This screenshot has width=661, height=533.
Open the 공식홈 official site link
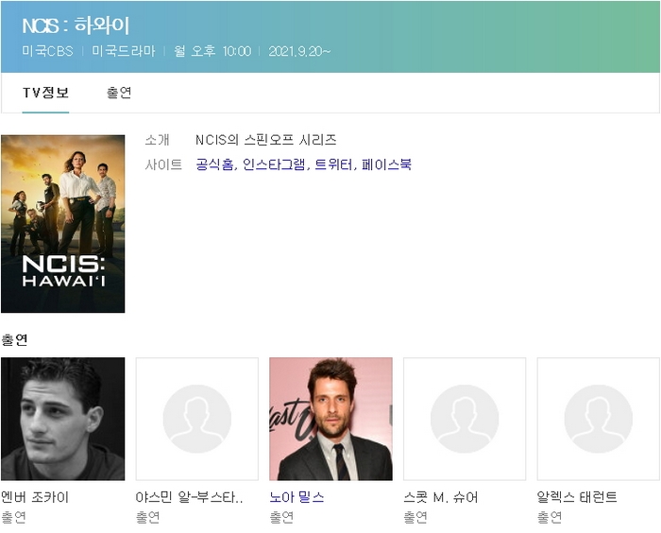[x=214, y=164]
